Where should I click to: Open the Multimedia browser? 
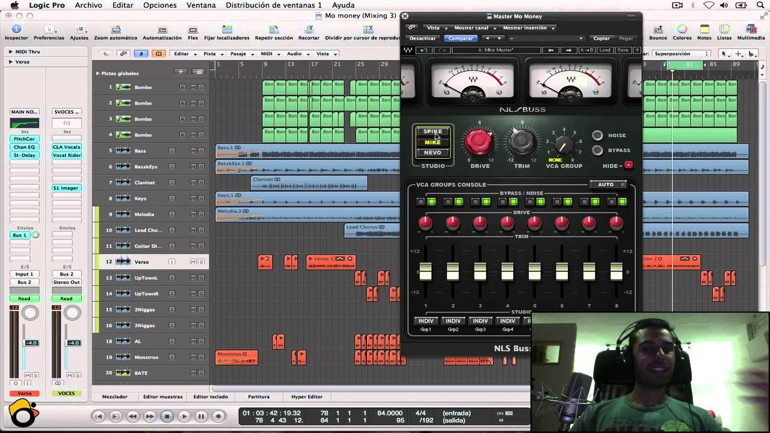point(751,32)
